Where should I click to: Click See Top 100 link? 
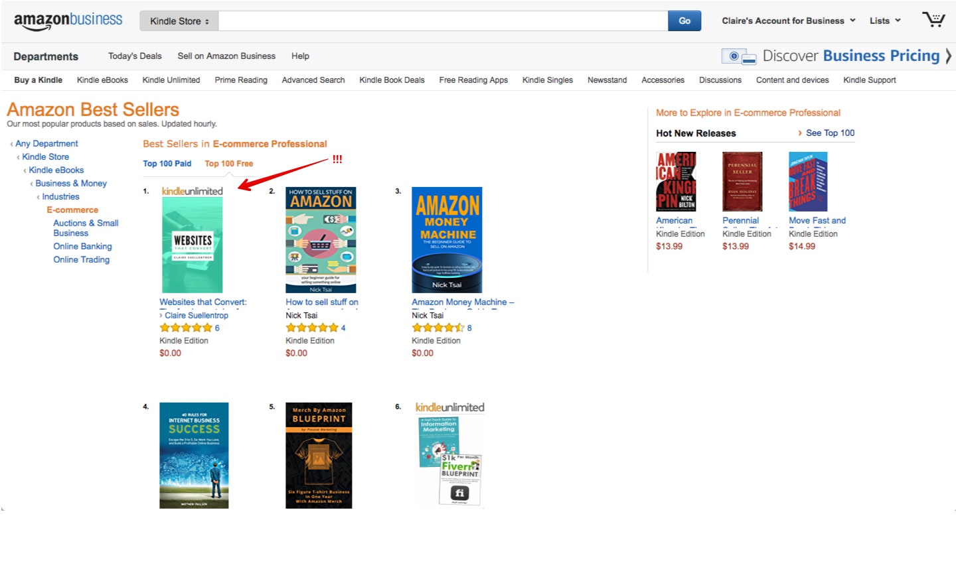coord(830,133)
